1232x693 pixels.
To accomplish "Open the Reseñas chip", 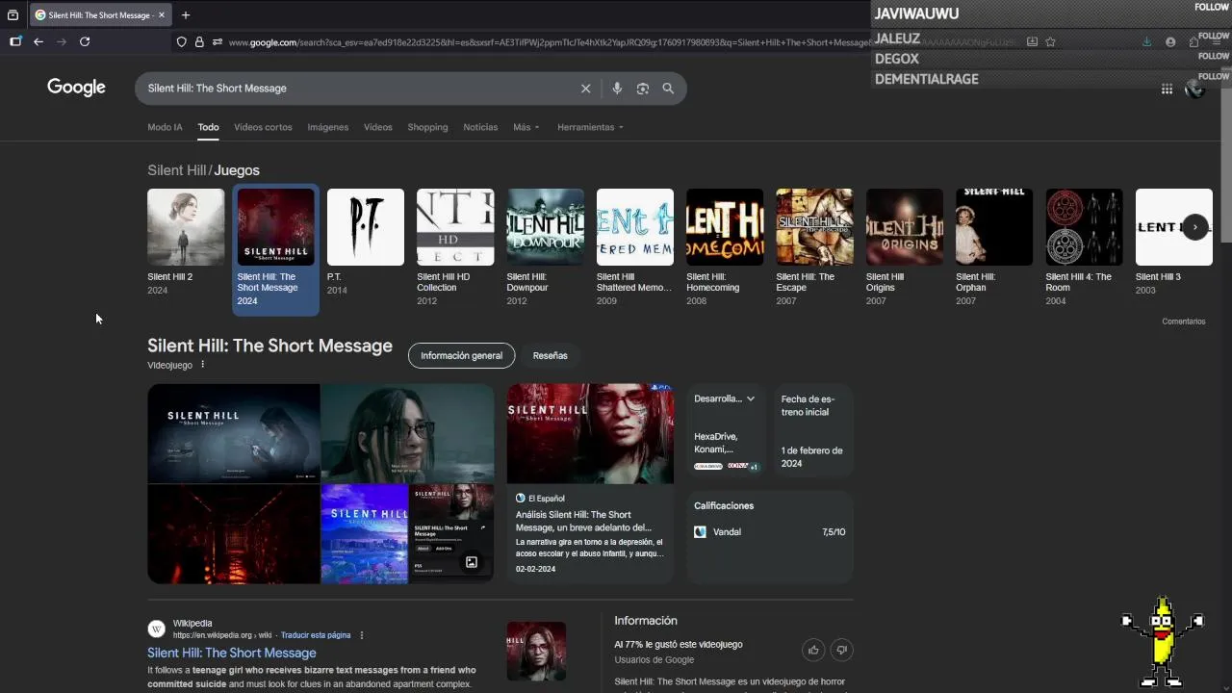I will coord(550,355).
